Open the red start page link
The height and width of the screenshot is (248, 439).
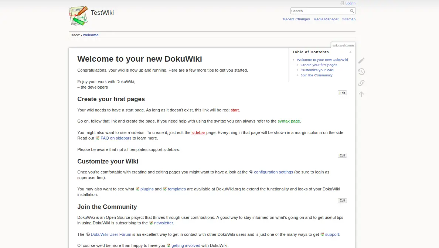click(x=235, y=110)
